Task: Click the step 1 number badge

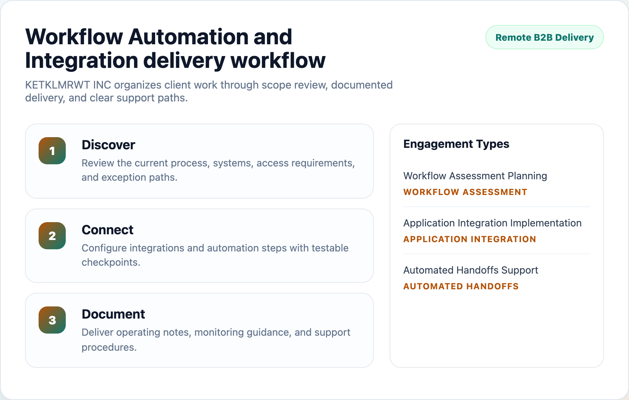Action: (52, 151)
